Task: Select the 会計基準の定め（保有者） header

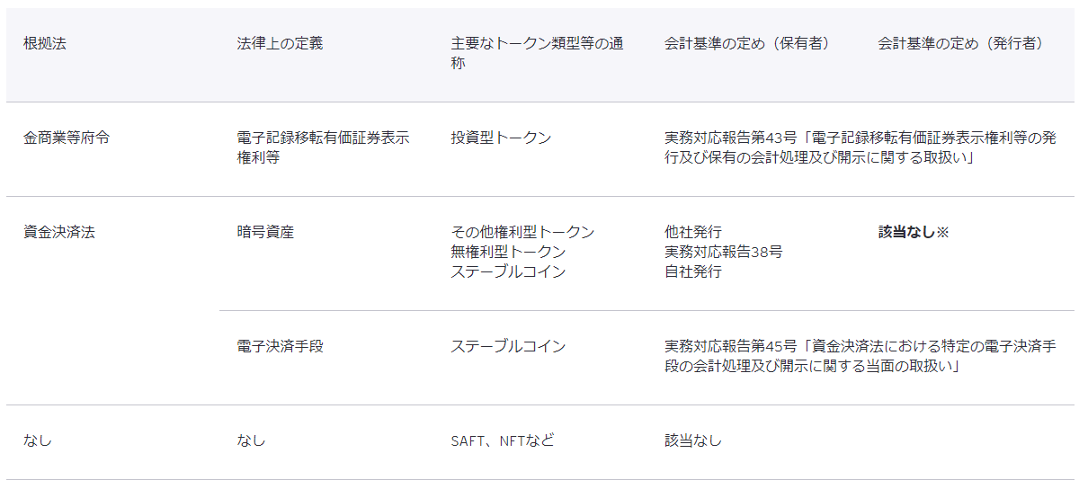Action: point(747,44)
